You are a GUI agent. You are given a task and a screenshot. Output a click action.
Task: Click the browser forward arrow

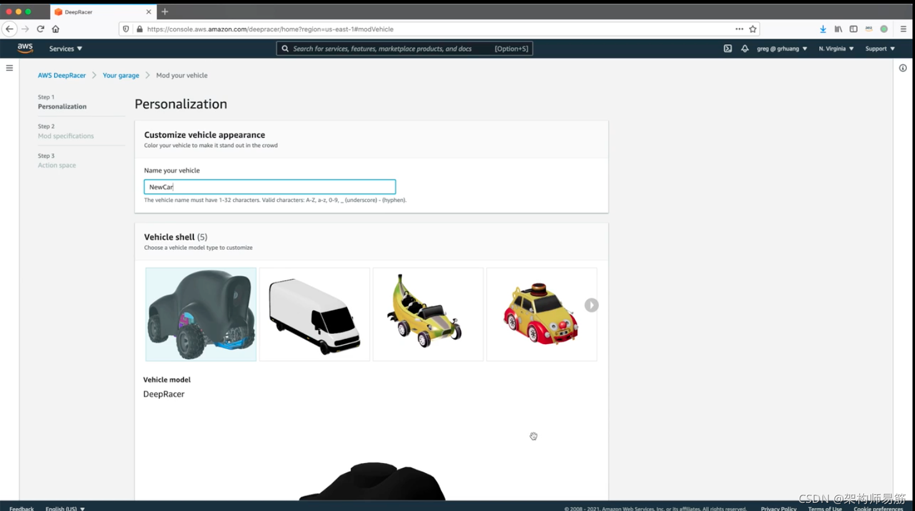[25, 29]
